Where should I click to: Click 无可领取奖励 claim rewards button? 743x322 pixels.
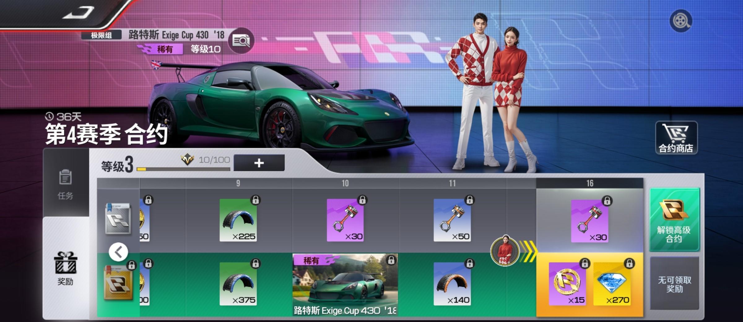tap(674, 283)
